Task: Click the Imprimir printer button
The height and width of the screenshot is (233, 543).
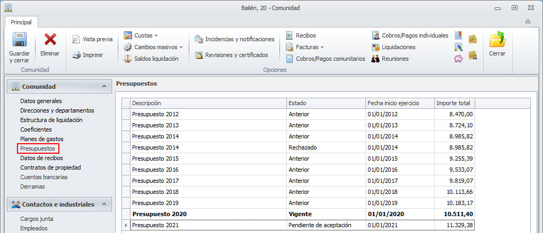Action: pos(88,55)
